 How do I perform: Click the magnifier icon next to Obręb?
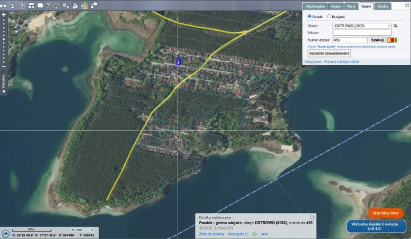point(395,26)
